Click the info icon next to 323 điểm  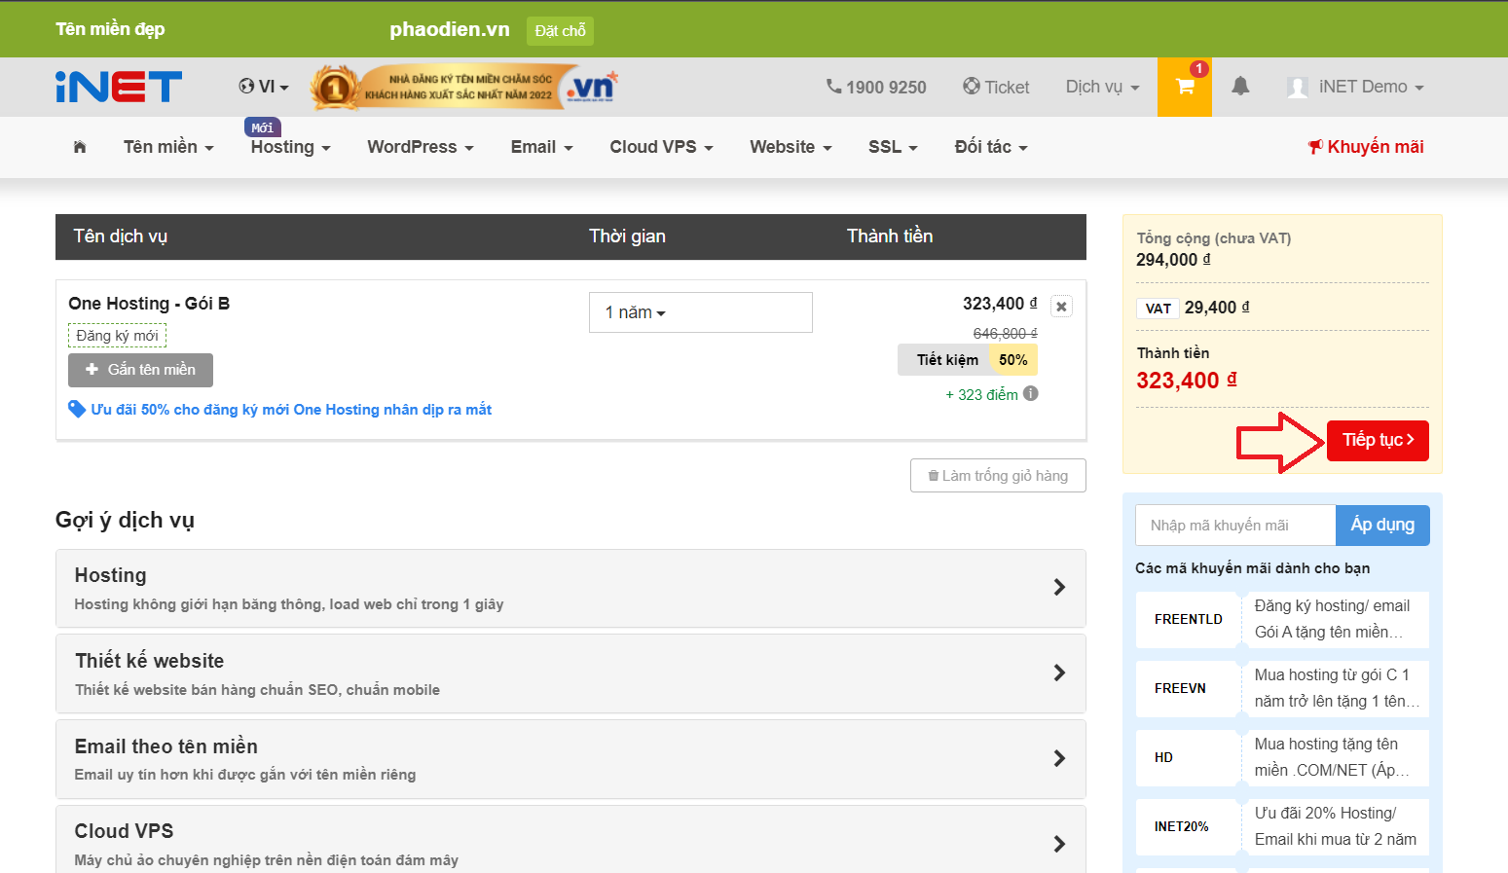[1030, 393]
